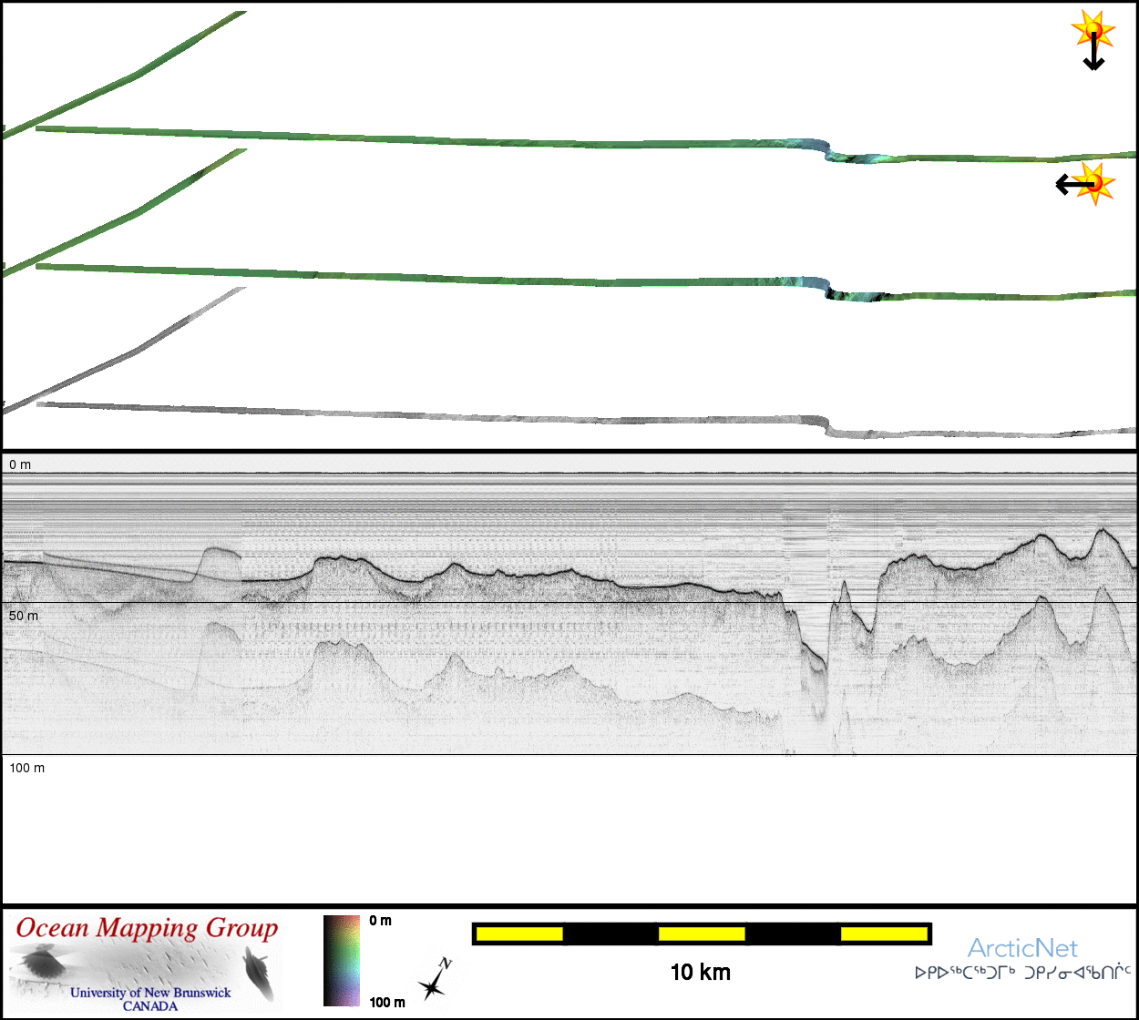Viewport: 1139px width, 1020px height.
Task: Click the '100 m' profile depth label
Action: [27, 768]
